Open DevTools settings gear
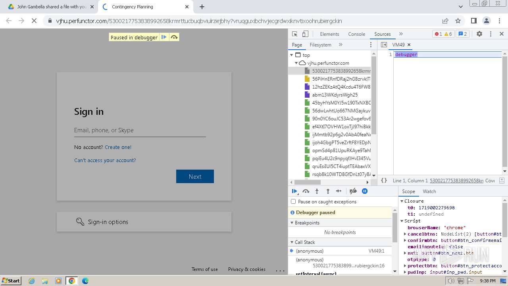The image size is (508, 286). [x=479, y=34]
